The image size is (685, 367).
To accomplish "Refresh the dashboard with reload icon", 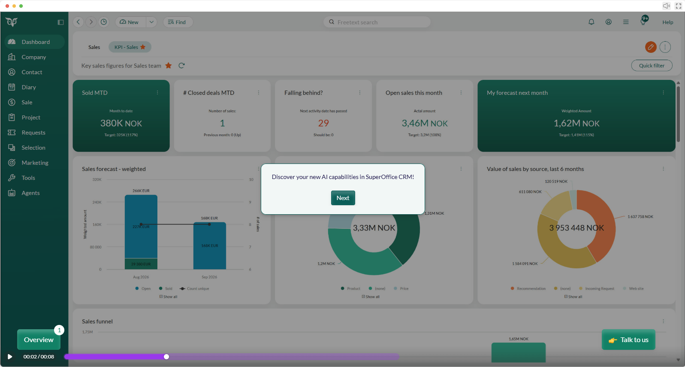I will (x=181, y=66).
